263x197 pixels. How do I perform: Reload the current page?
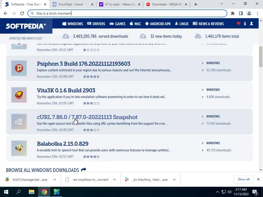[x=22, y=13]
